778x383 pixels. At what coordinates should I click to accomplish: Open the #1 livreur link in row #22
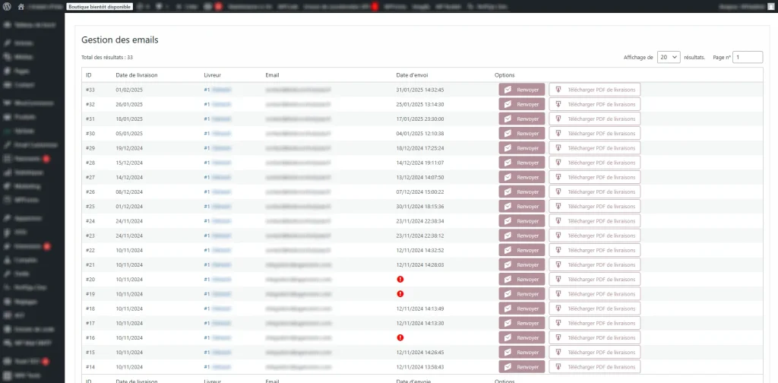[217, 250]
